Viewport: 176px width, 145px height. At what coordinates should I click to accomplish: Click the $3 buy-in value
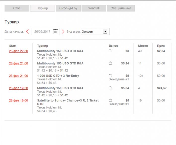[127, 51]
